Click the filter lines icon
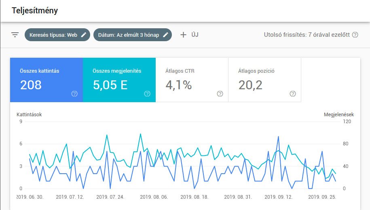The width and height of the screenshot is (370, 210). click(15, 35)
